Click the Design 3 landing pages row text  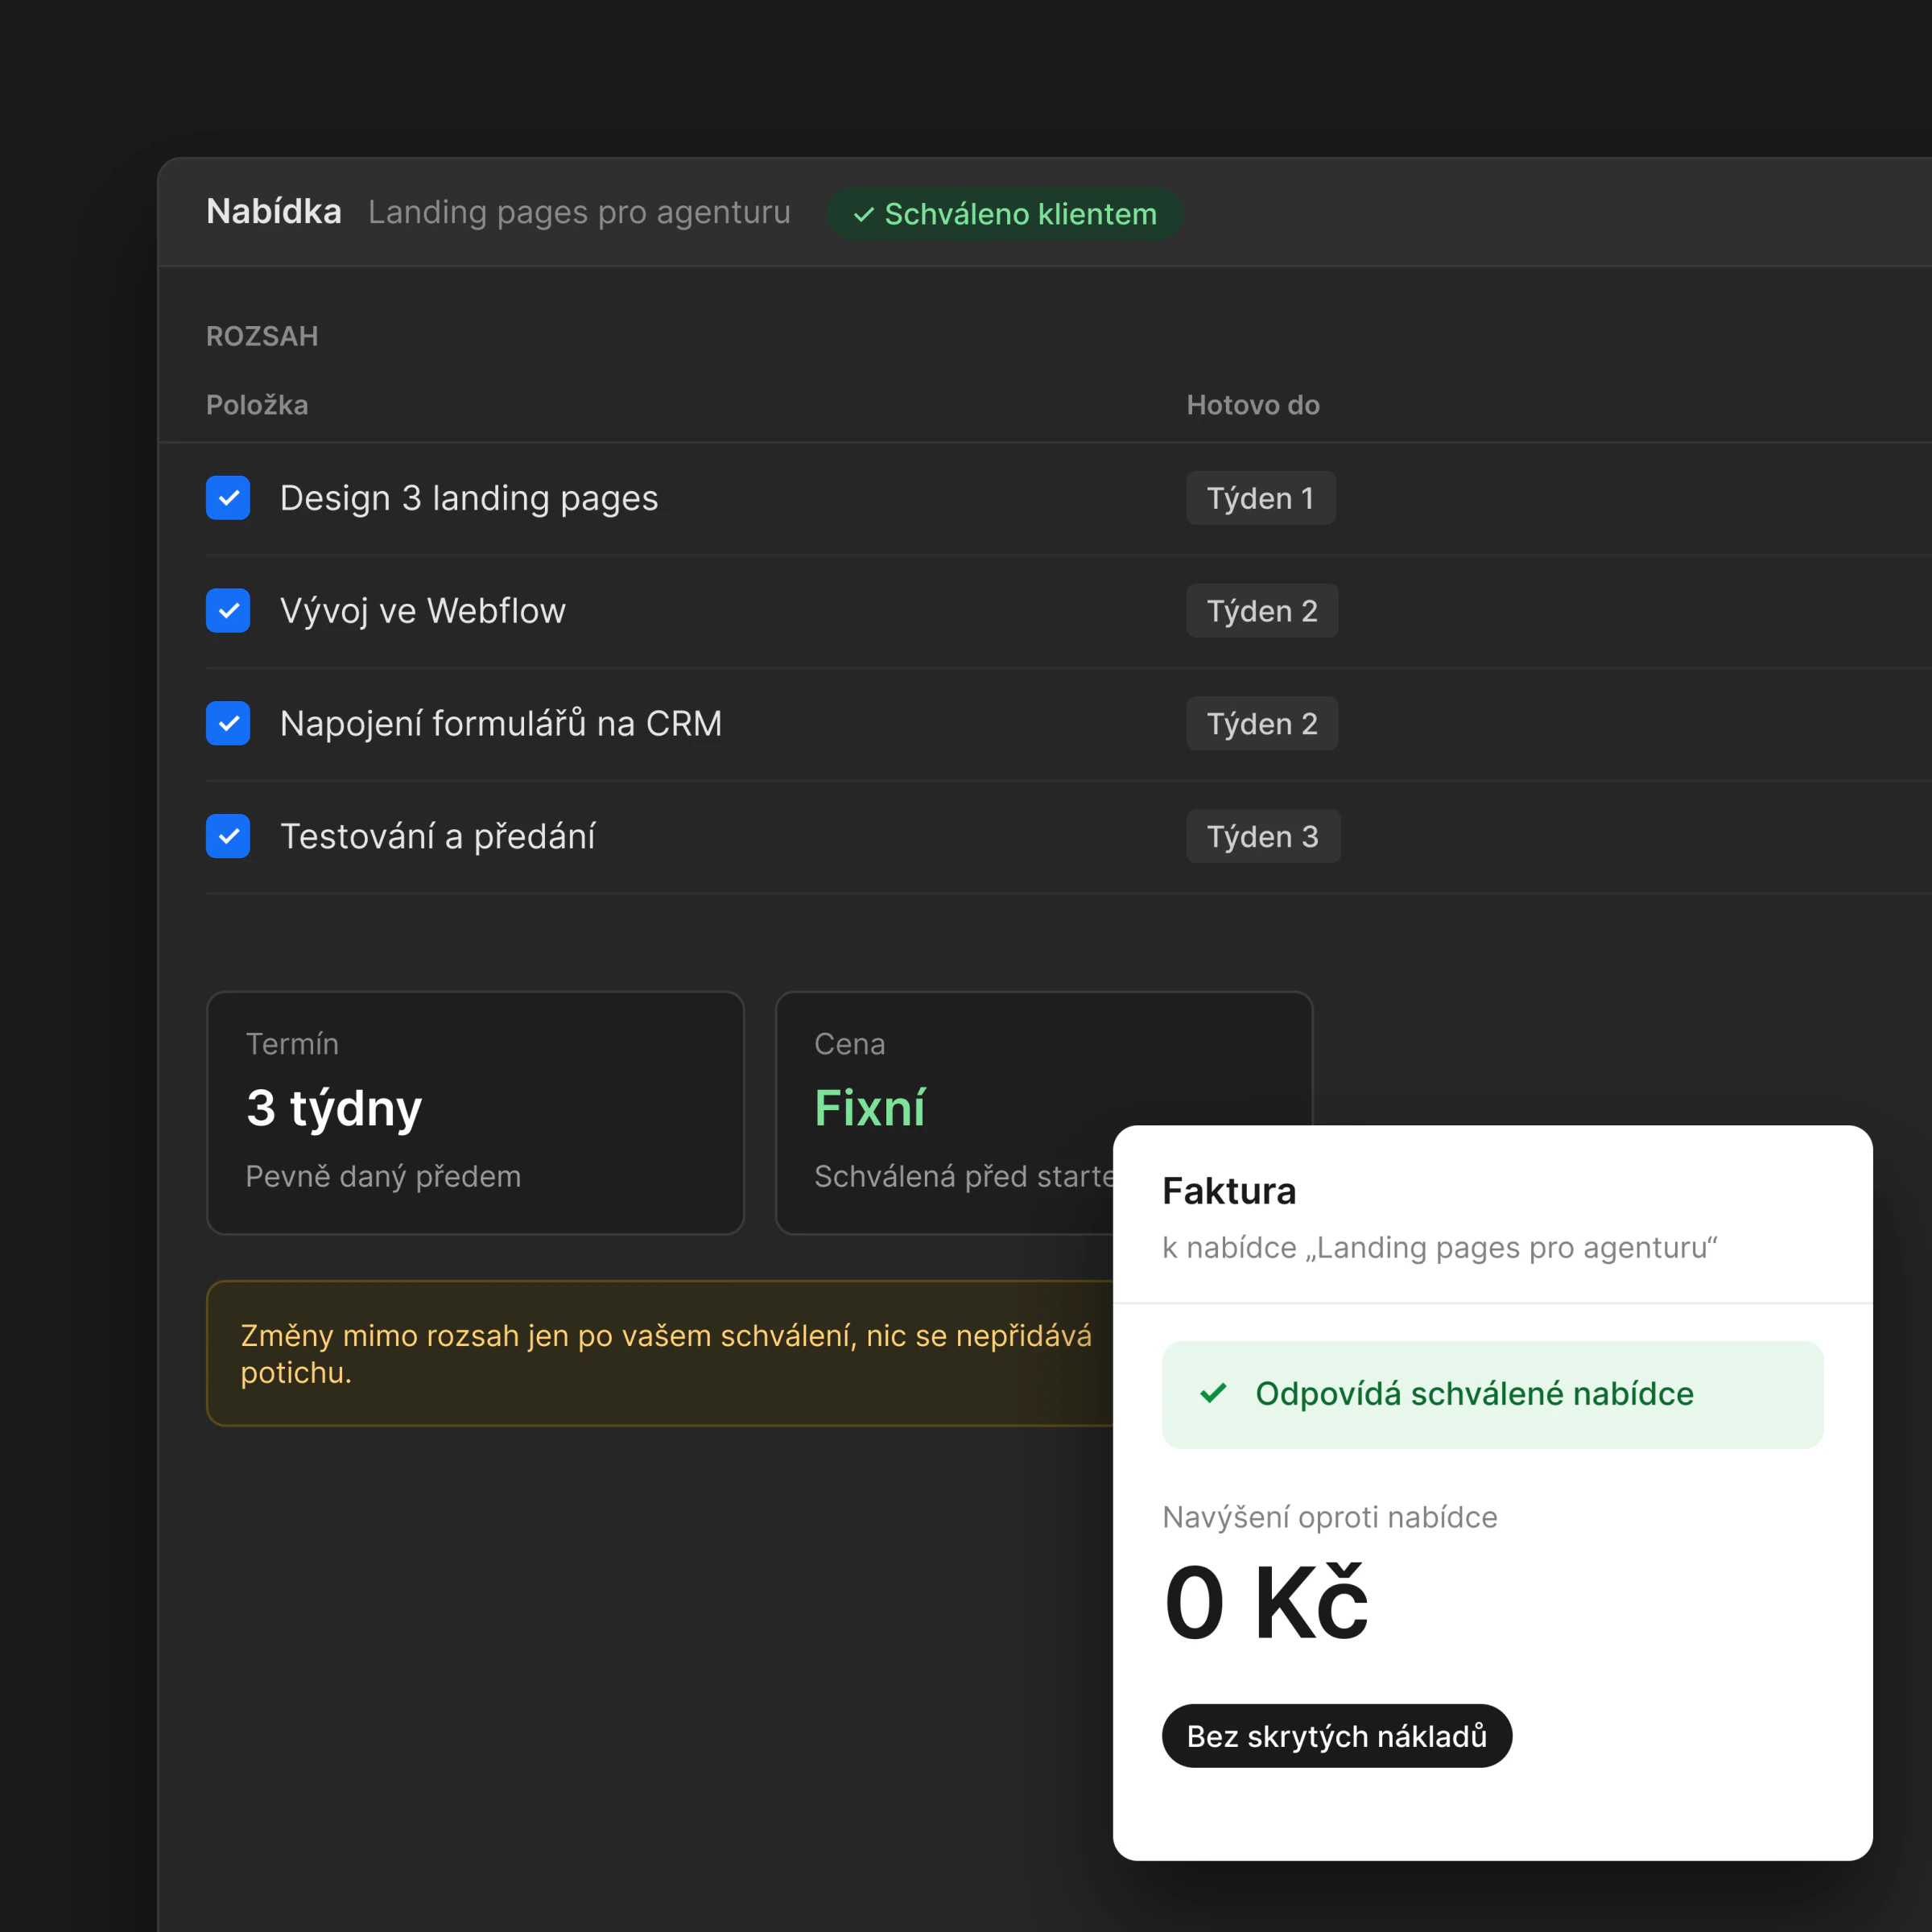(x=469, y=498)
